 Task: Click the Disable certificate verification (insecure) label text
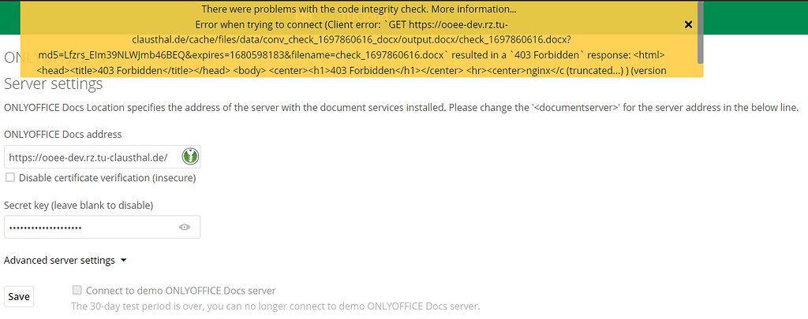pyautogui.click(x=107, y=178)
